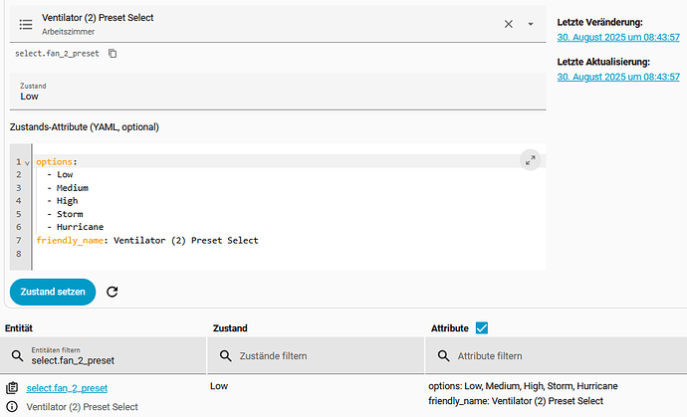687x417 pixels.
Task: Expand YAML editor to fullscreen
Action: point(530,160)
